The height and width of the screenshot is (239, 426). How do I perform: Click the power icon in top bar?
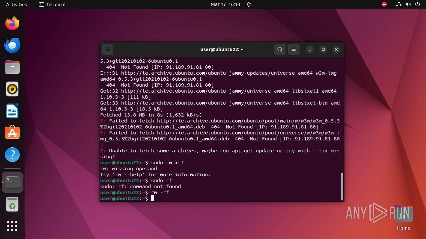(417, 4)
